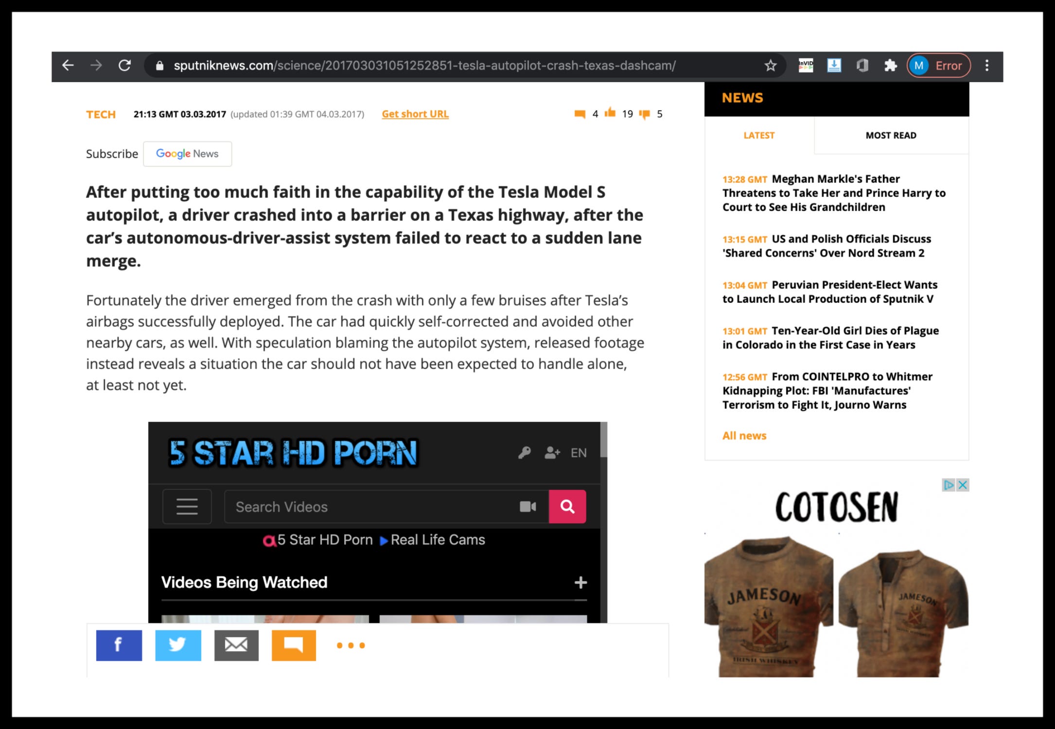Open the Nord Stream 2 news story
Image resolution: width=1055 pixels, height=729 pixels.
pyautogui.click(x=826, y=246)
